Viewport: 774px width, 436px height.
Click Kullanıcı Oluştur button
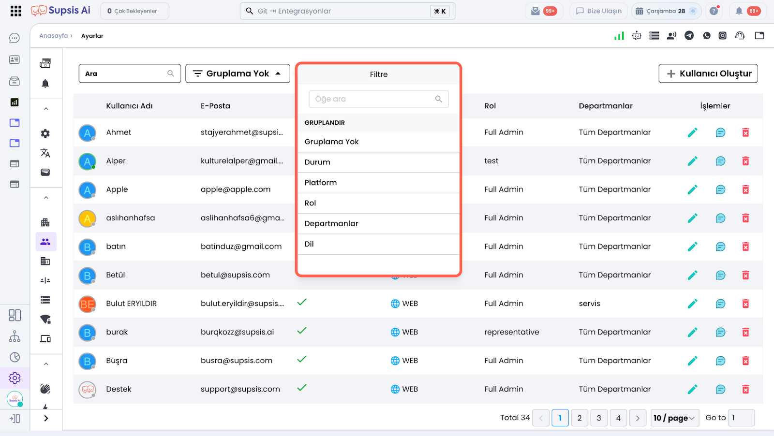pyautogui.click(x=708, y=73)
